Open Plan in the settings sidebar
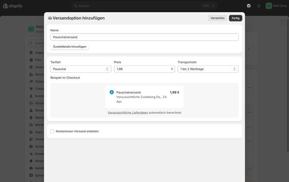Image resolution: width=289 pixels, height=182 pixels. tap(38, 60)
